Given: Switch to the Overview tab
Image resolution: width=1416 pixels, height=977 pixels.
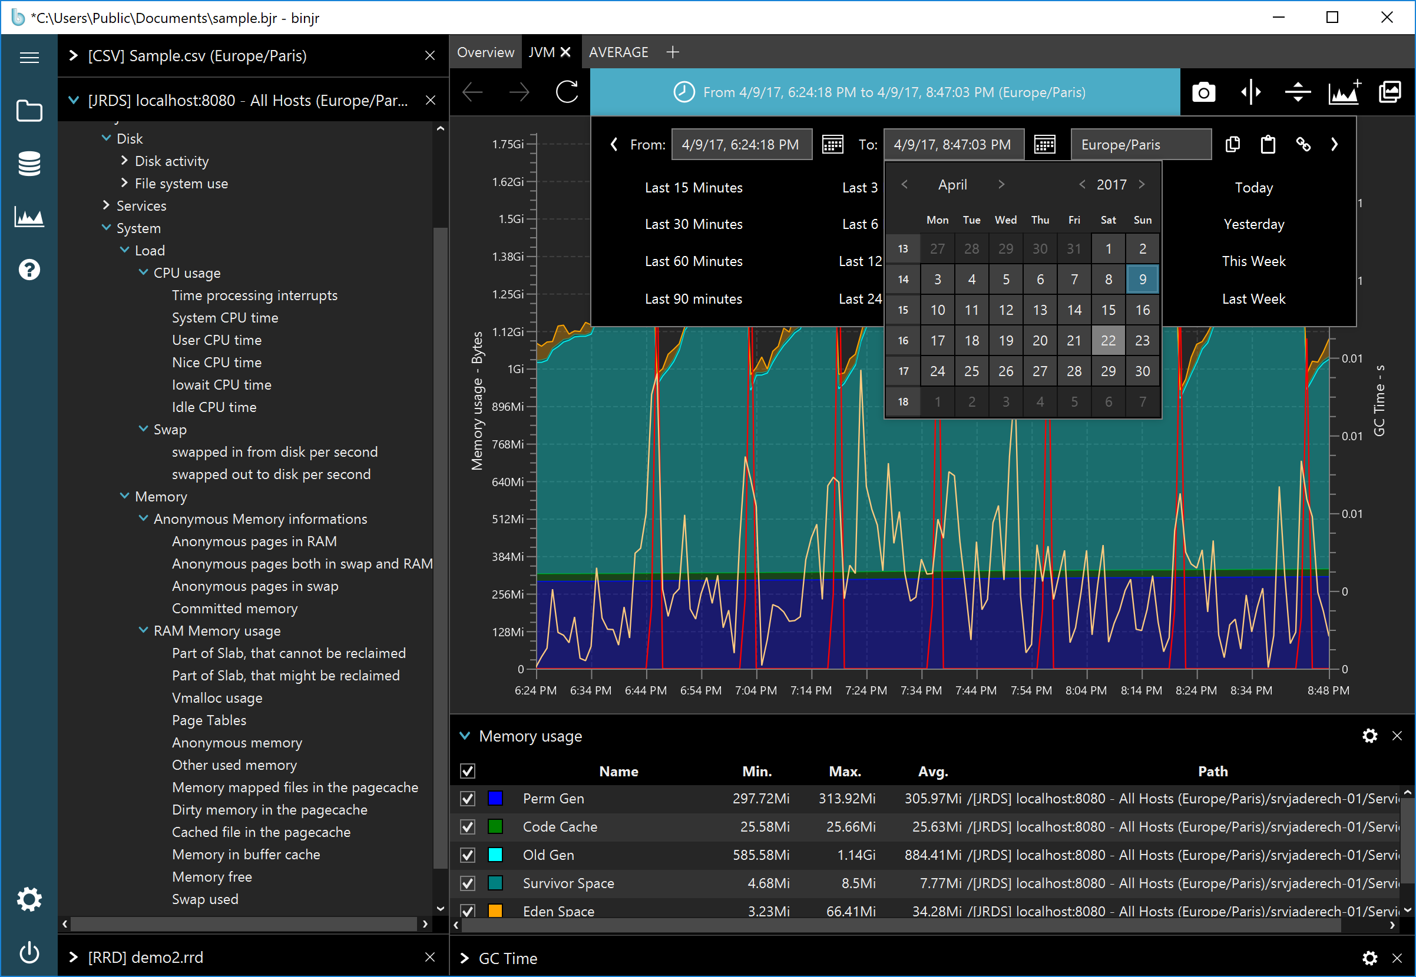Looking at the screenshot, I should click(x=486, y=52).
